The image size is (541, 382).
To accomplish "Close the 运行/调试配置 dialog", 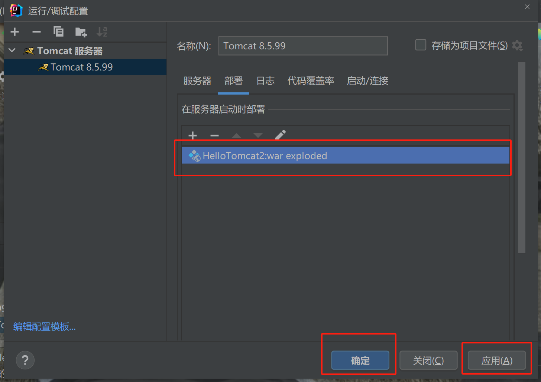I will pyautogui.click(x=527, y=7).
